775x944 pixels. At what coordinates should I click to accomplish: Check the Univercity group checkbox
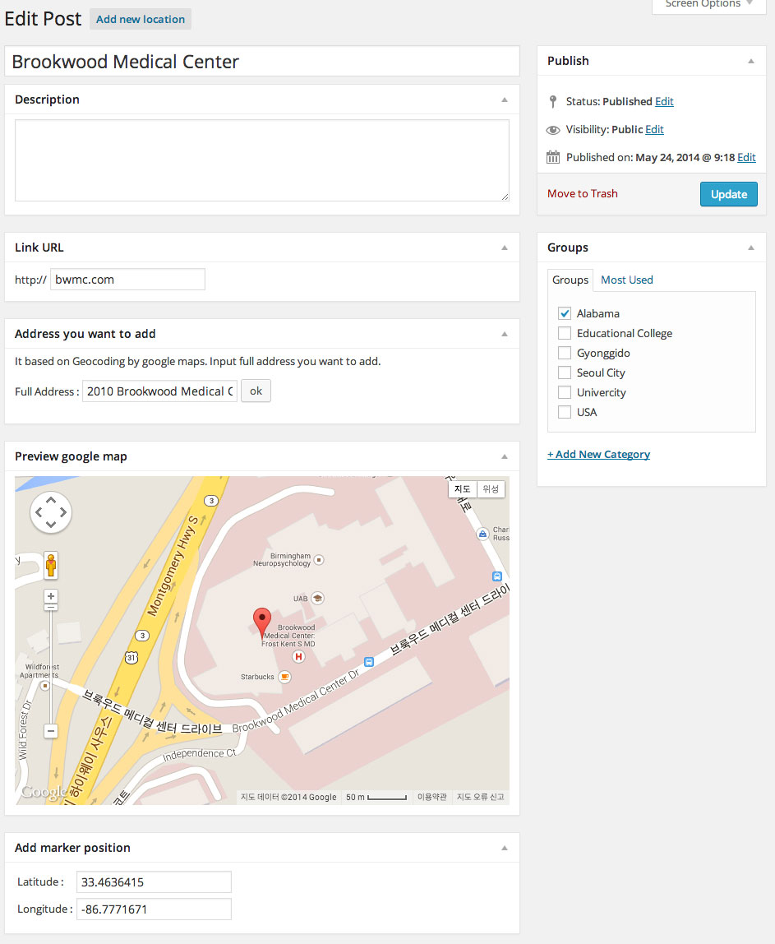pyautogui.click(x=565, y=392)
